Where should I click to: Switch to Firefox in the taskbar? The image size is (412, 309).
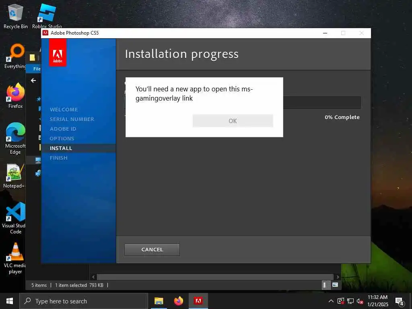(x=178, y=301)
